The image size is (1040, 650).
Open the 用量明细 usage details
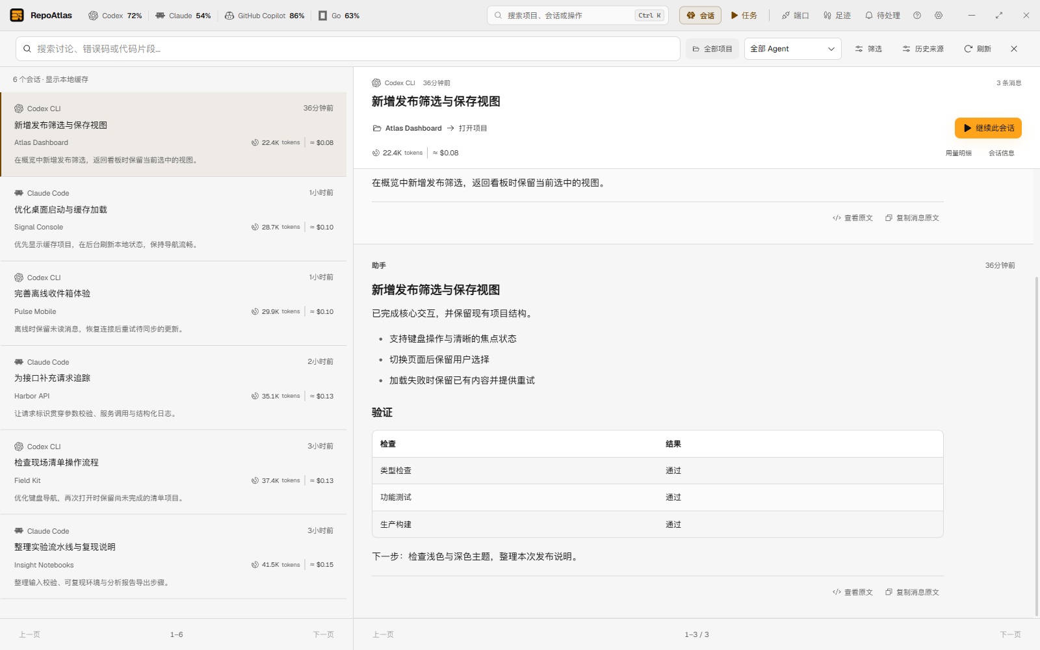click(x=958, y=153)
